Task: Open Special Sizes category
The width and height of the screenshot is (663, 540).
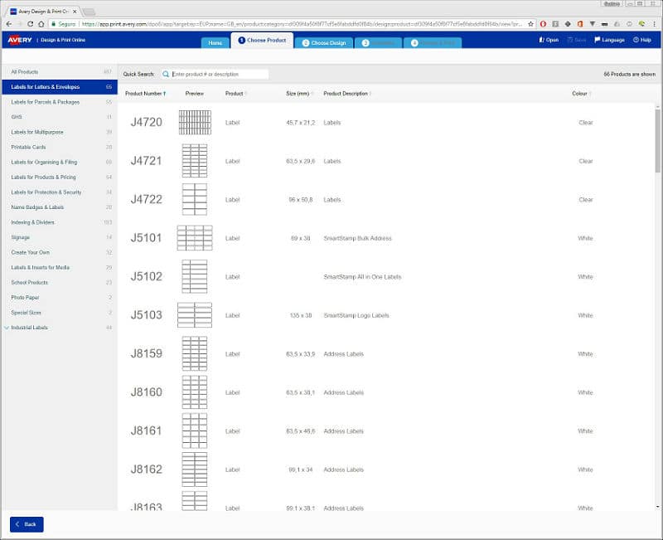Action: click(59, 313)
